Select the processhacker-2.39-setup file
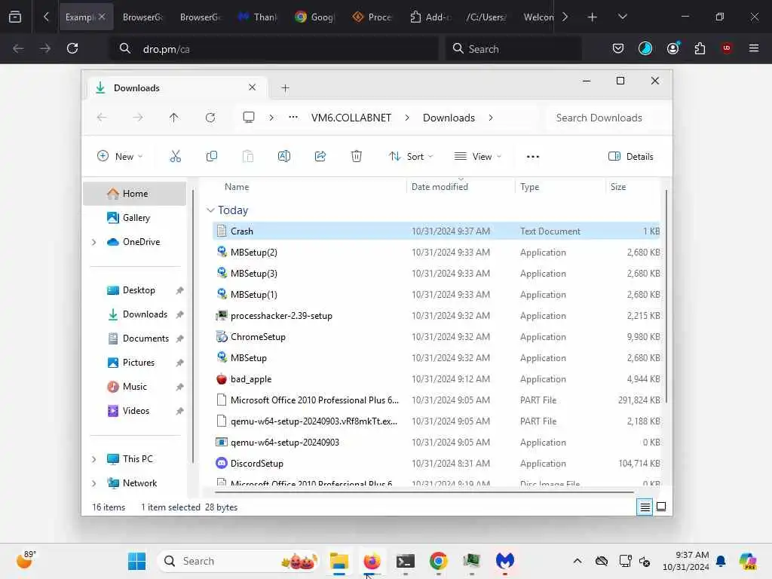 (x=436, y=316)
